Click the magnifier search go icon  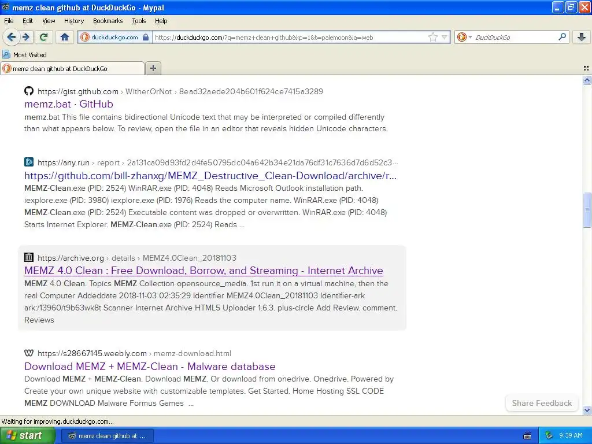pos(562,37)
